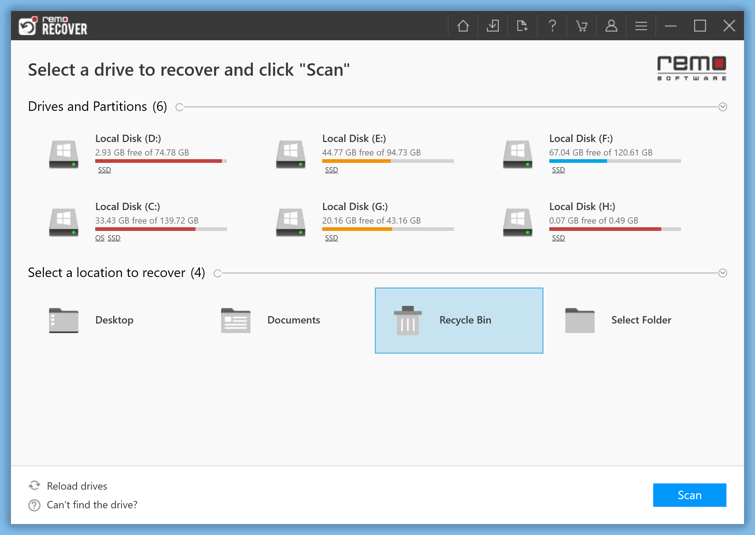Click the SSD tag under Local Disk (E:)
755x535 pixels.
(x=331, y=170)
